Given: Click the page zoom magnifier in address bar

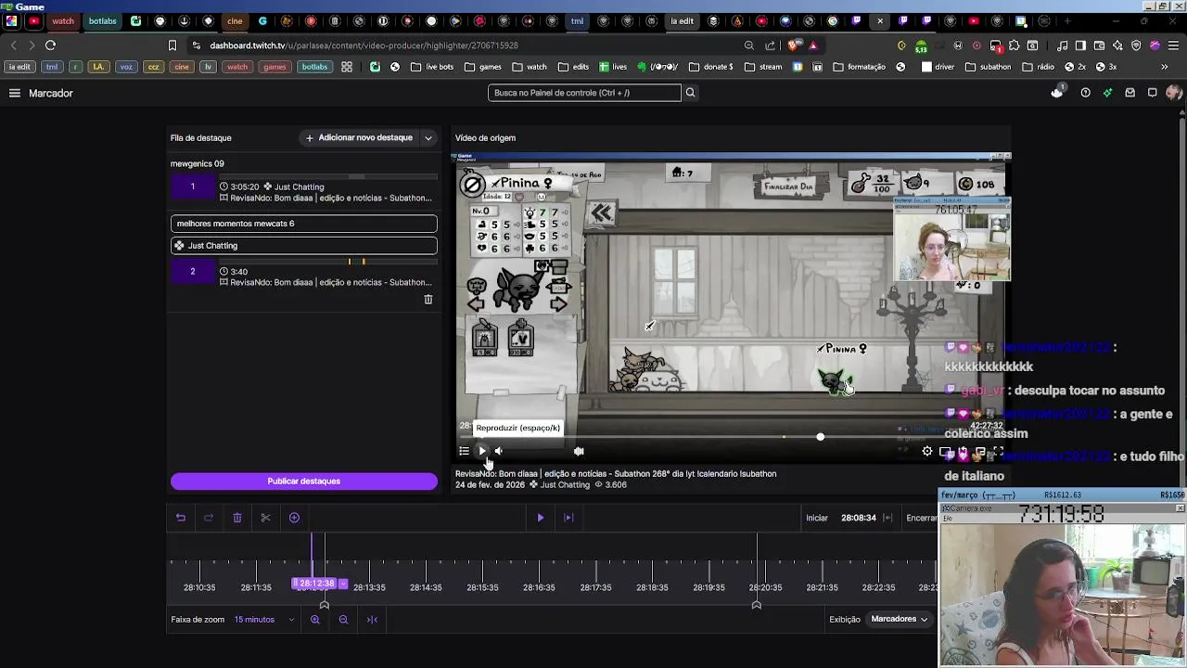Looking at the screenshot, I should pyautogui.click(x=748, y=45).
